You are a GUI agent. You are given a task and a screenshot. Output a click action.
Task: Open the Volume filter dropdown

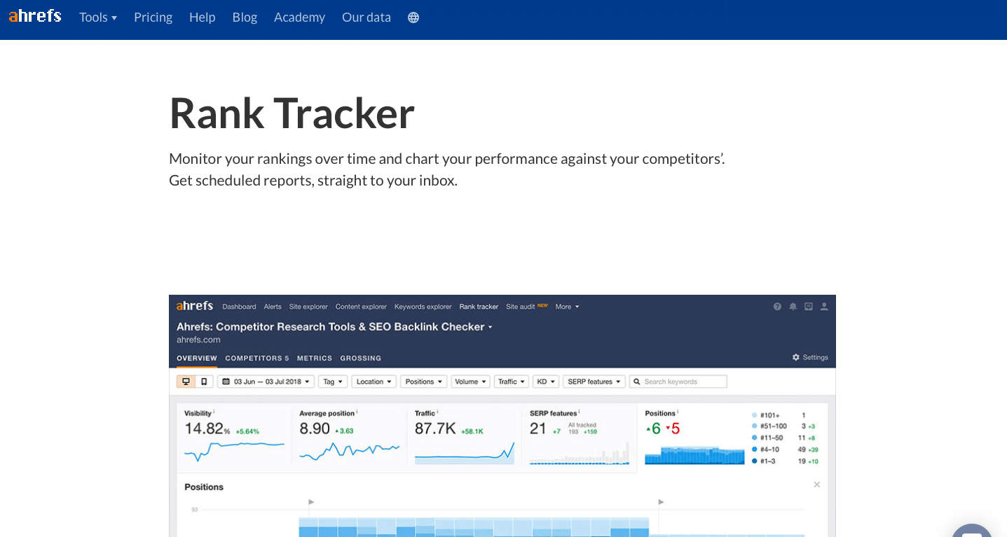point(470,382)
